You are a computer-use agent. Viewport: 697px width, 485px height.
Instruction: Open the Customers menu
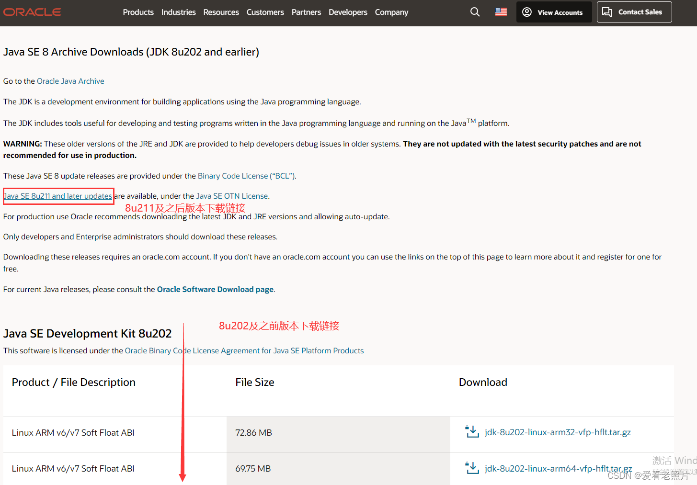click(265, 12)
